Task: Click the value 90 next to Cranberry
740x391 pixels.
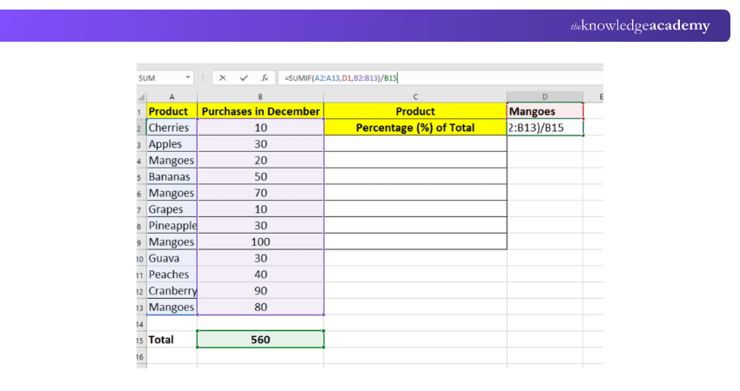Action: (260, 291)
